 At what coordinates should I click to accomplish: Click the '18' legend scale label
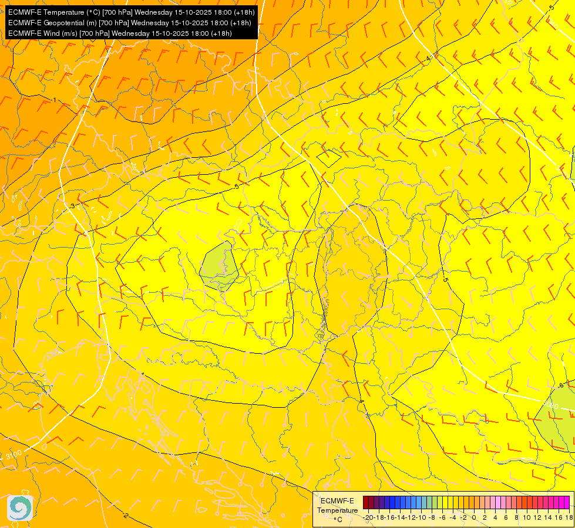click(x=569, y=517)
